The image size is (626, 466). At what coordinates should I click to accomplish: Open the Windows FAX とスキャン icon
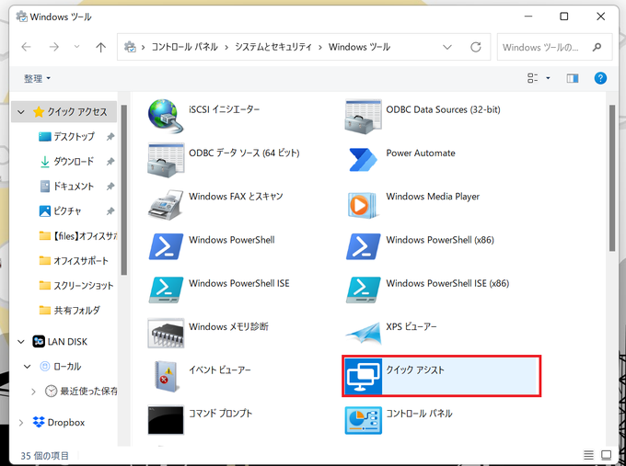point(166,204)
